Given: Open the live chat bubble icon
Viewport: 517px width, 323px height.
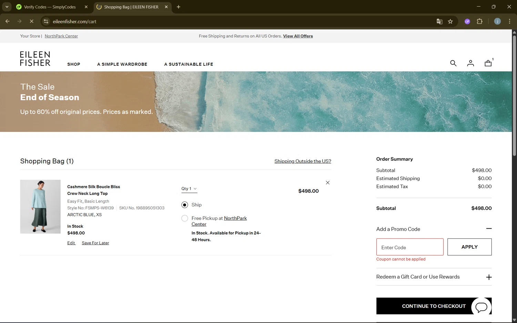Looking at the screenshot, I should point(481,307).
